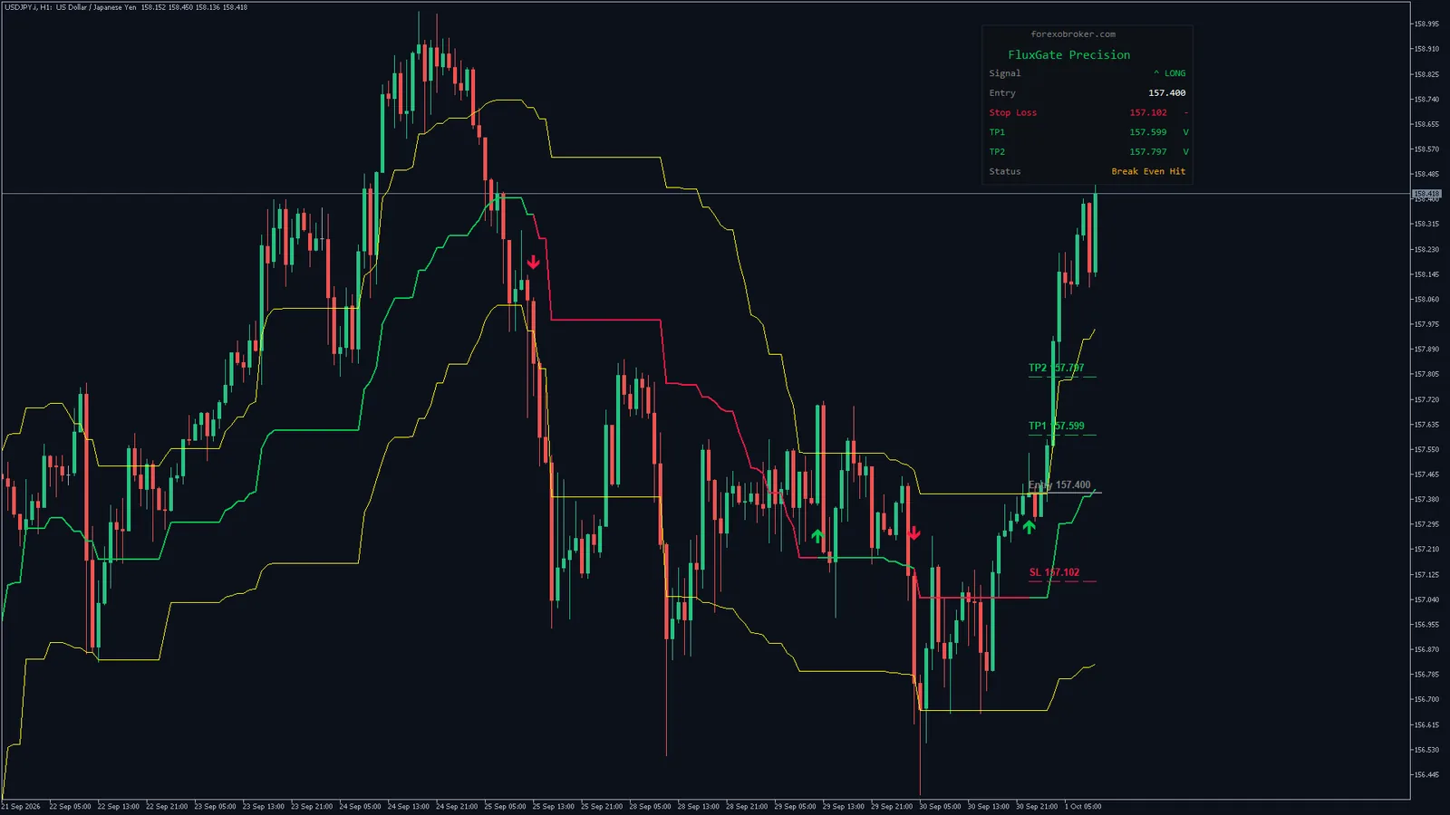This screenshot has width=1450, height=815.
Task: Click the FluxGate Precision panel title
Action: pyautogui.click(x=1069, y=55)
